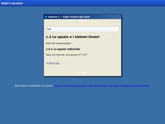Click the text Testo del sottoparagrafo...
165x124 pixels.
point(59,43)
